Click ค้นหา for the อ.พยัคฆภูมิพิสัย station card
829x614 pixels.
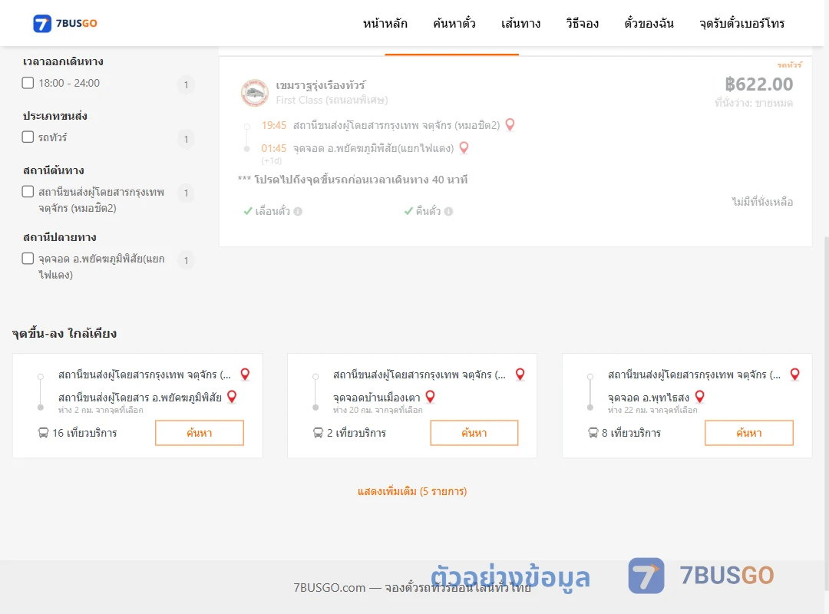point(200,433)
